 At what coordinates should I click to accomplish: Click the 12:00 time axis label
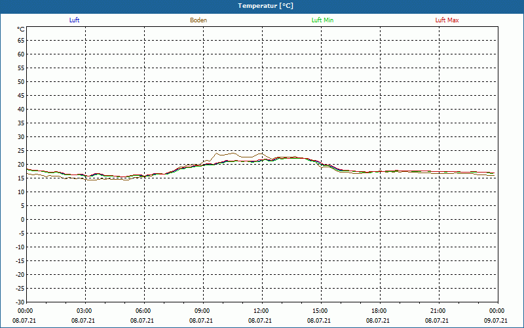pos(261,311)
